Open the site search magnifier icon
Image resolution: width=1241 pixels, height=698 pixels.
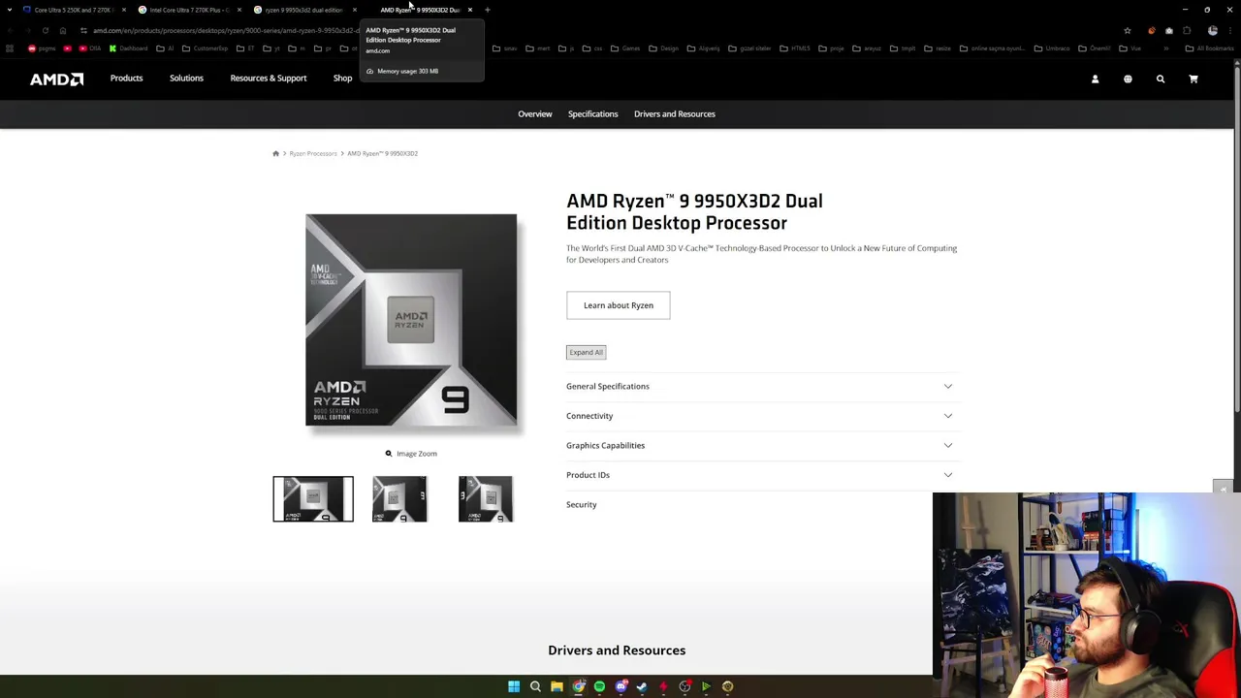(1161, 79)
